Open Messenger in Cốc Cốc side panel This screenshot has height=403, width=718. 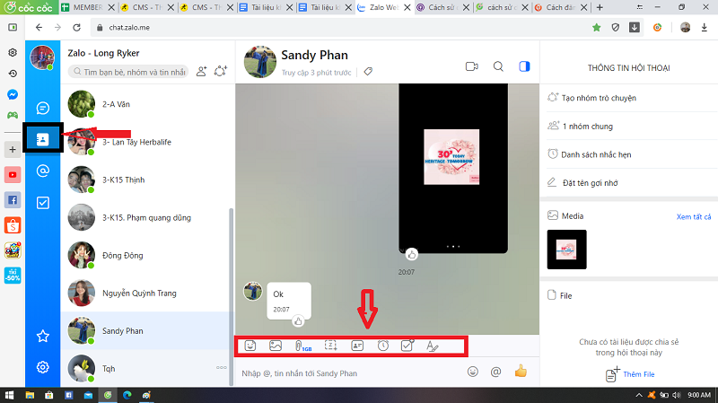pyautogui.click(x=13, y=95)
